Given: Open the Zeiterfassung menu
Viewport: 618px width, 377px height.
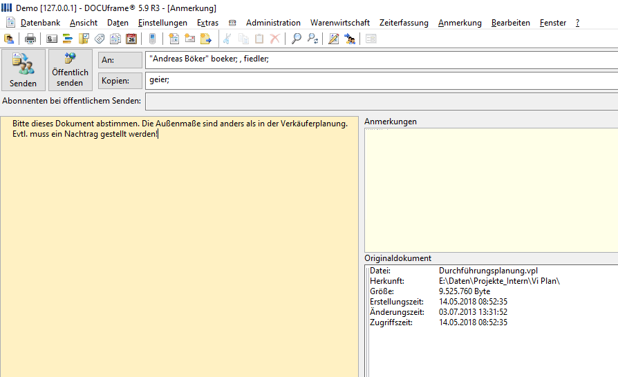Looking at the screenshot, I should click(x=404, y=23).
